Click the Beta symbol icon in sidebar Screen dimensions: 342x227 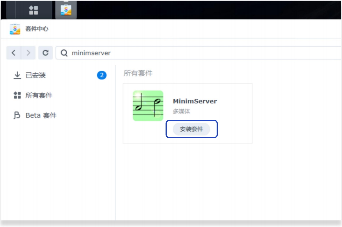coord(17,115)
